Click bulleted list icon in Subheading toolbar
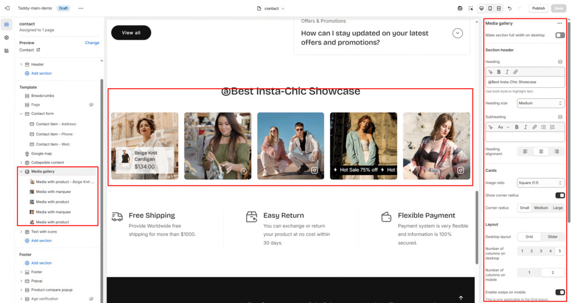 coord(544,127)
